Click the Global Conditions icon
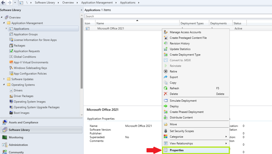Screen dimensions: 272x154 coord(11,57)
